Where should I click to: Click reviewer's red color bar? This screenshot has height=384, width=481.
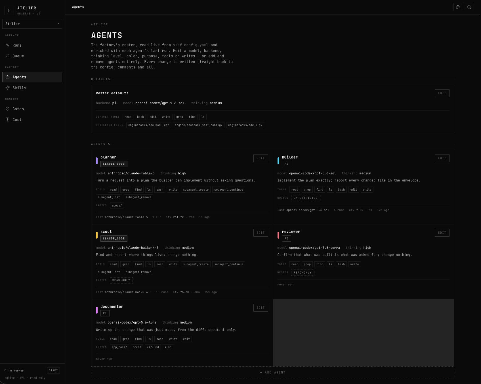(x=278, y=235)
